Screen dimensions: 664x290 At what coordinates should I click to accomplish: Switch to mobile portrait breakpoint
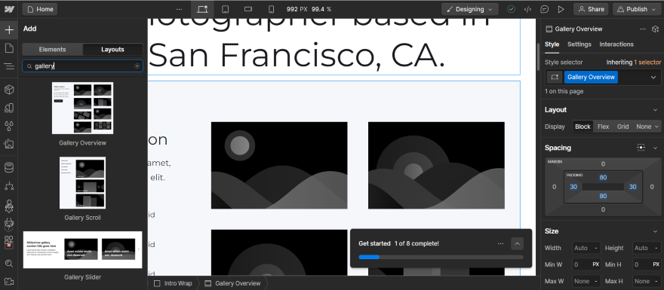click(x=272, y=9)
